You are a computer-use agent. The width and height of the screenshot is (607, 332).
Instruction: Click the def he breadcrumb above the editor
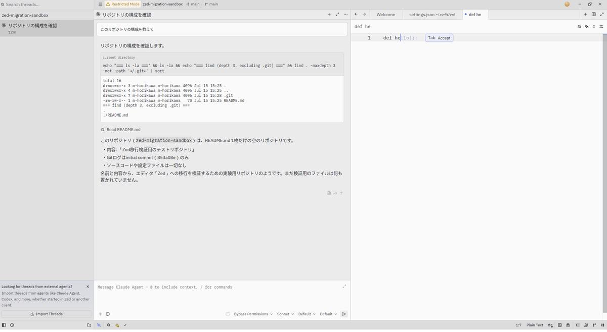pyautogui.click(x=362, y=27)
